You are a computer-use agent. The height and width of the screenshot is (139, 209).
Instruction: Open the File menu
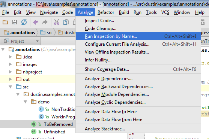tap(6, 12)
